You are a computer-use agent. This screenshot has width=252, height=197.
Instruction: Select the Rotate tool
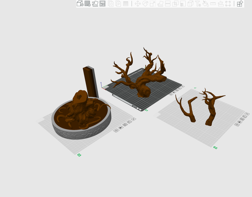coord(145,4)
